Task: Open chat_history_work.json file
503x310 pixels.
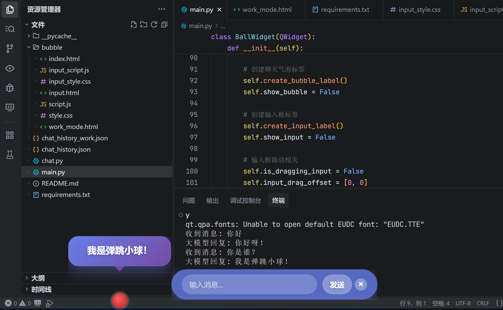Action: point(97,138)
